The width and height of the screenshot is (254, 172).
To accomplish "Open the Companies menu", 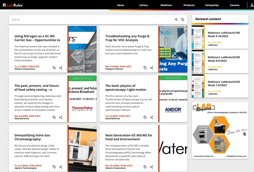I will click(x=212, y=5).
